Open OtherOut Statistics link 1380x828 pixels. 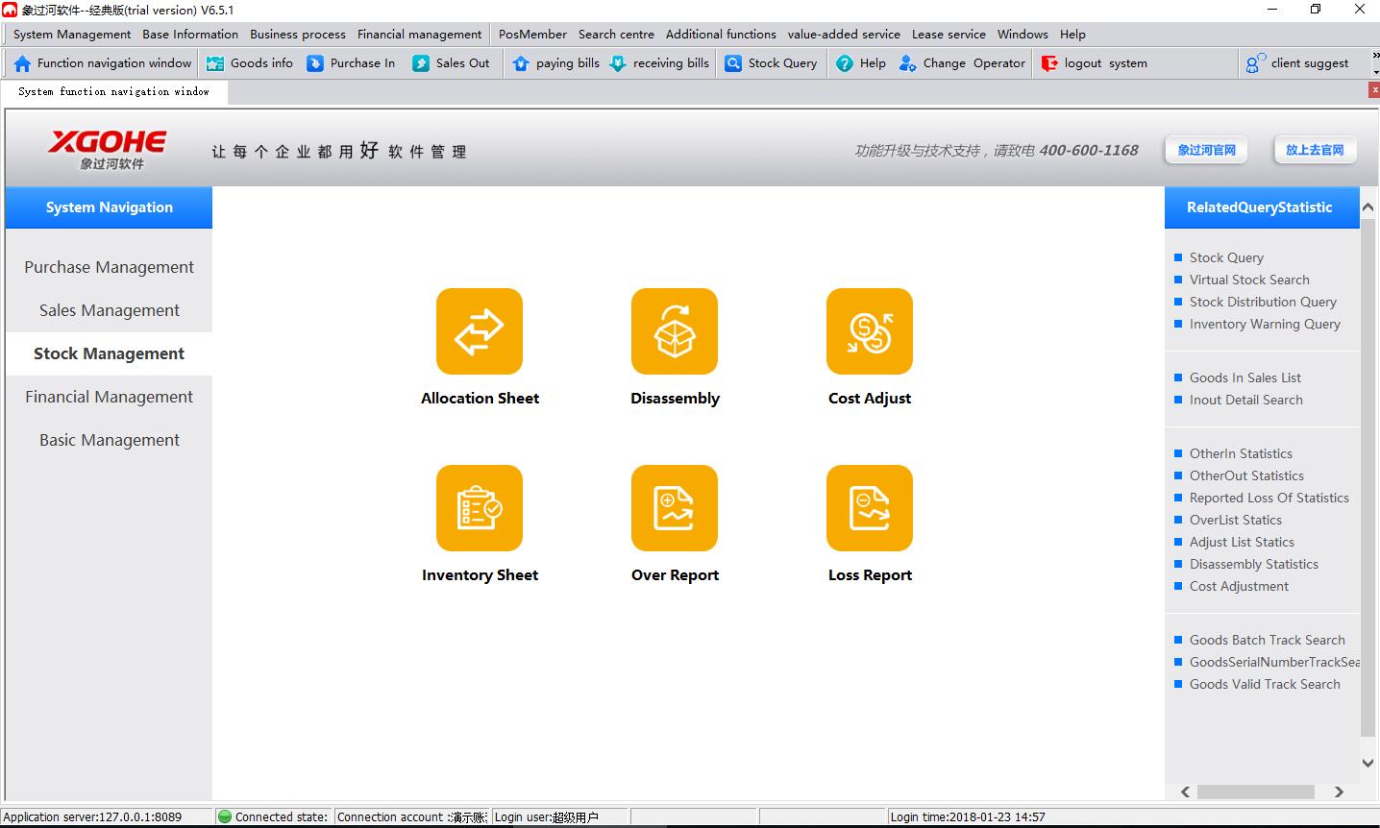1246,475
